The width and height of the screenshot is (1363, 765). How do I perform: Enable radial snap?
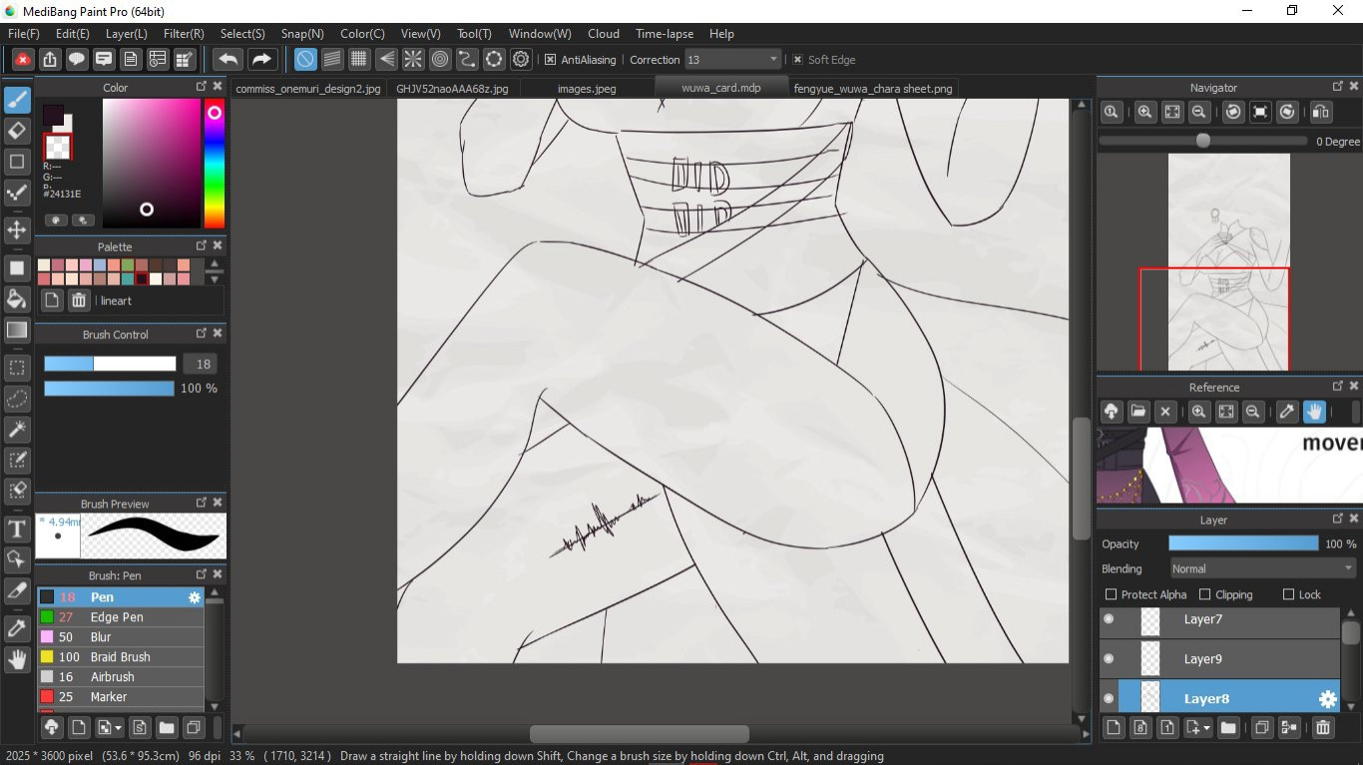click(x=413, y=60)
